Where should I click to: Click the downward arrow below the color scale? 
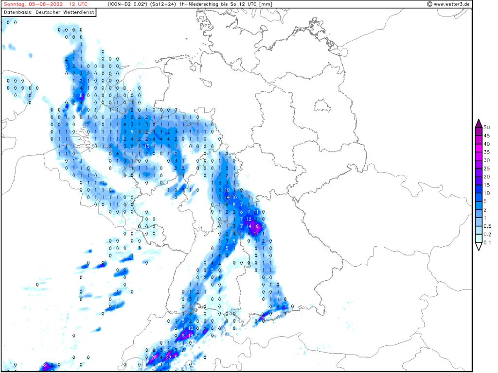pos(479,247)
